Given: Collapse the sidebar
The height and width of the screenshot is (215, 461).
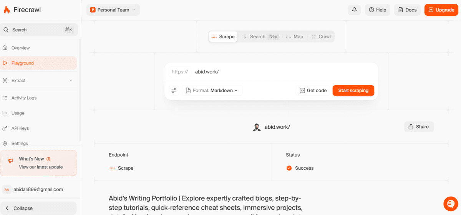Looking at the screenshot, I should [x=38, y=208].
